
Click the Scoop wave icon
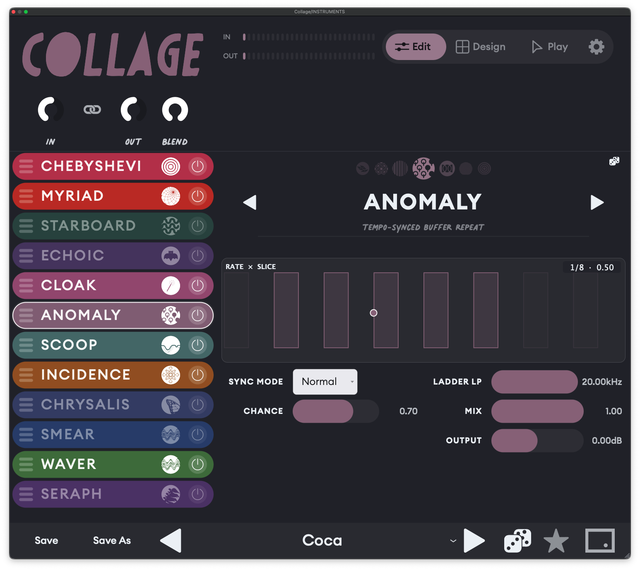(171, 345)
